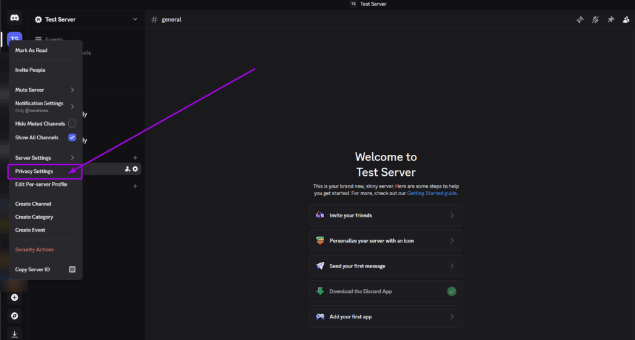Open Explore Discoverable Servers compass icon
This screenshot has width=635, height=340.
(x=15, y=316)
